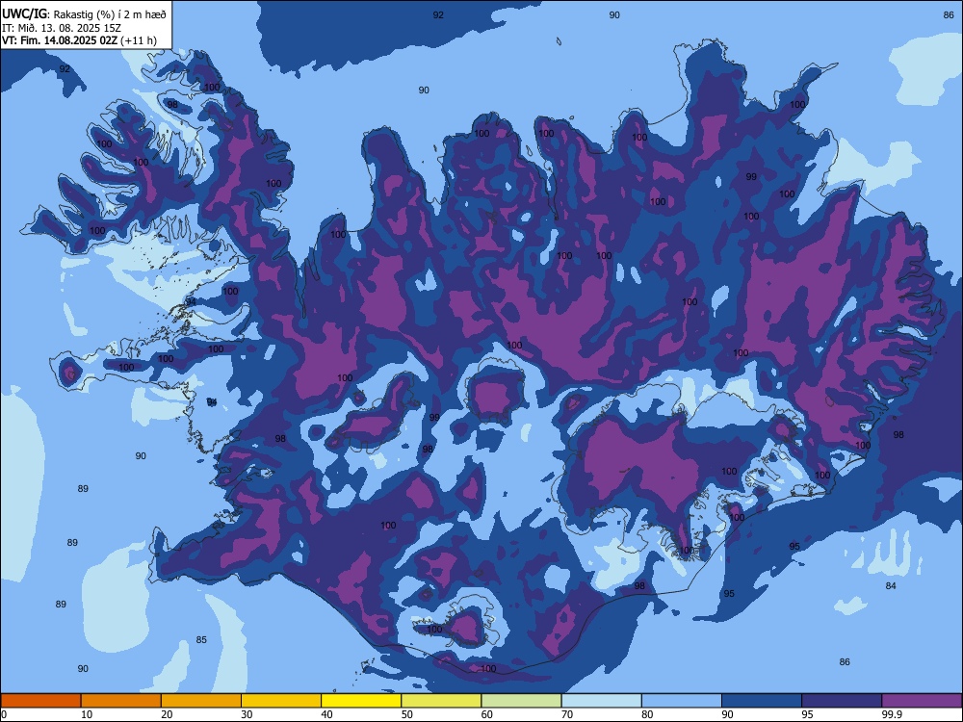Click the dark navy 95–99.9 legend swatch
The image size is (963, 722).
point(842,701)
